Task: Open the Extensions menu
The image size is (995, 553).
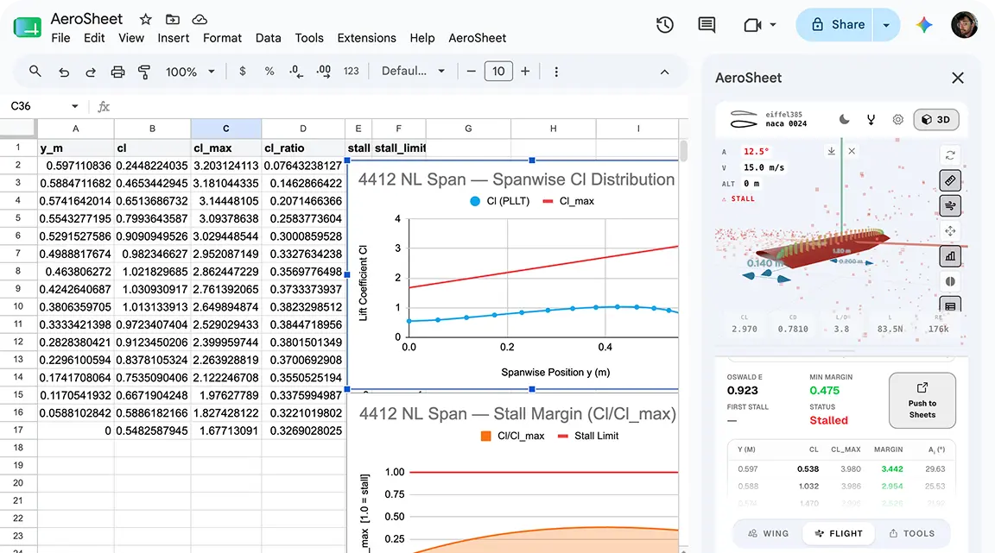Action: point(366,38)
